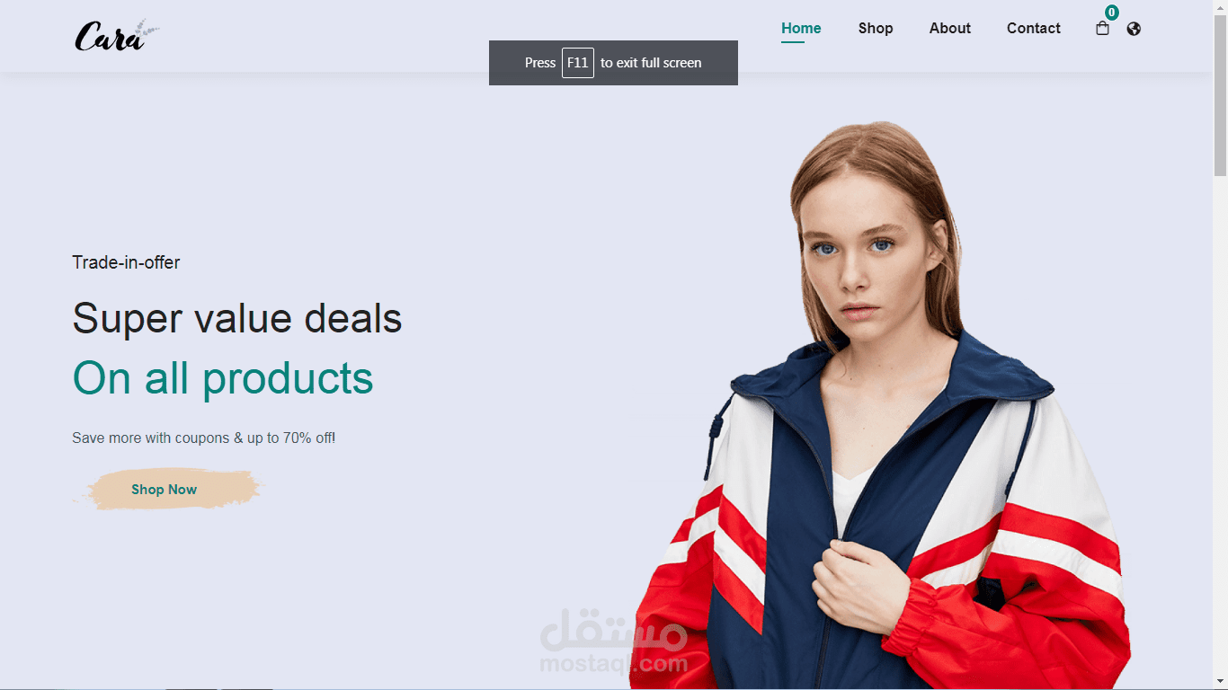Screen dimensions: 1228x690
Task: Click the Shop Now button
Action: (x=165, y=490)
